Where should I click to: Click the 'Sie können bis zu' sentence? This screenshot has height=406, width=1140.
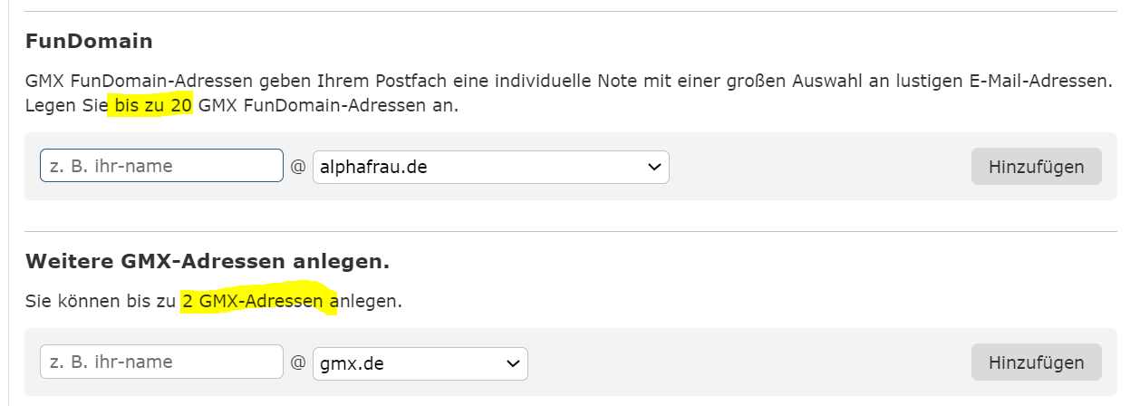coord(101,301)
